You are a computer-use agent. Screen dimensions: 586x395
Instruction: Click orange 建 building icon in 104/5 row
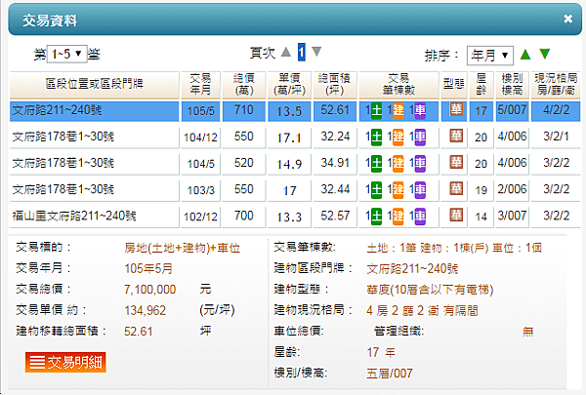398,164
